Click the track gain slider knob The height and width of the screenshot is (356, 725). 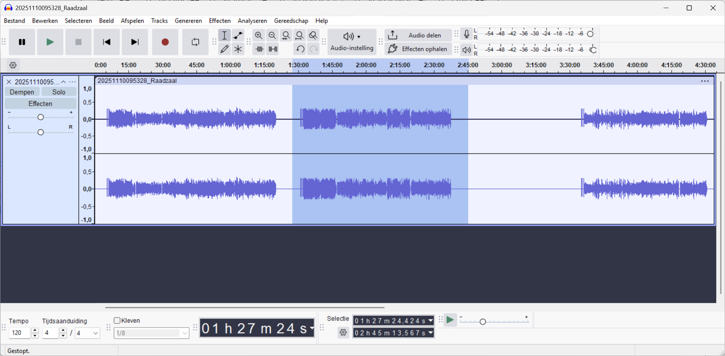coord(41,117)
